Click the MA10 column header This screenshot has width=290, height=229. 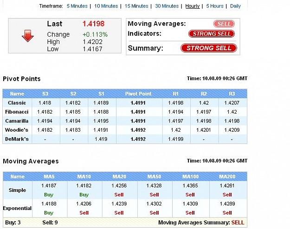(84, 177)
